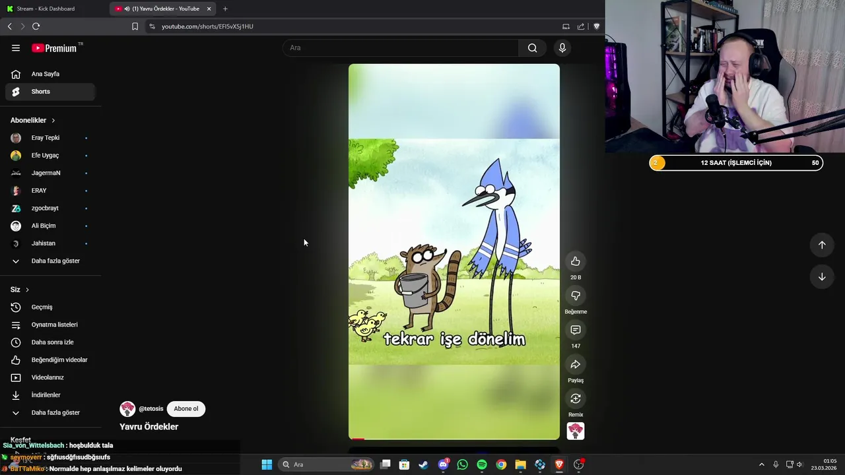Reload the current page
The height and width of the screenshot is (475, 845).
[x=36, y=26]
